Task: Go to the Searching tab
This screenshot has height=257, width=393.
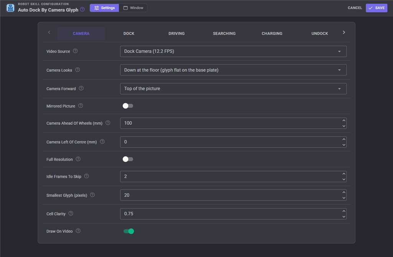Action: [224, 34]
